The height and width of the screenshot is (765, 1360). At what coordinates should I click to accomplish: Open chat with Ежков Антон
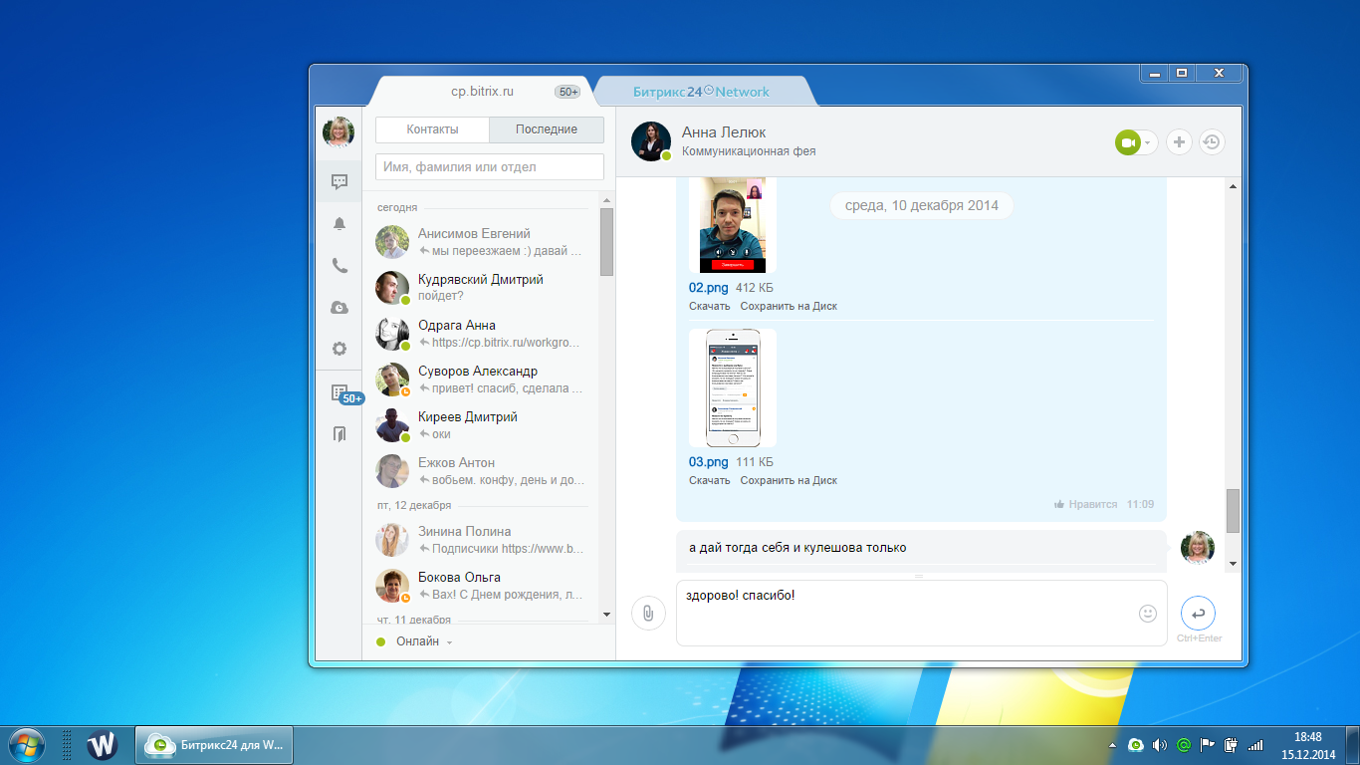[482, 471]
